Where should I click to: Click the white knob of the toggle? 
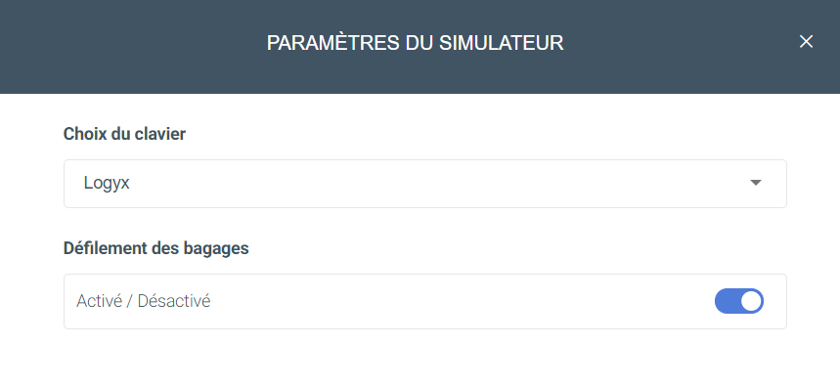click(751, 301)
